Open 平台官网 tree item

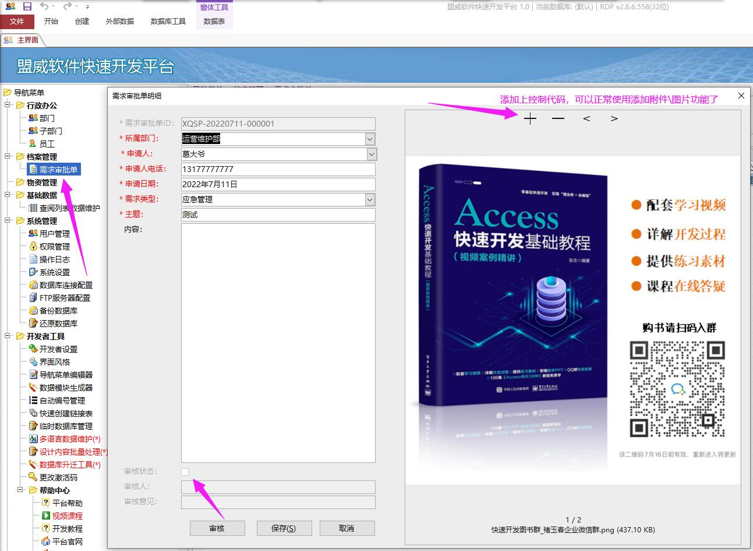pyautogui.click(x=68, y=541)
